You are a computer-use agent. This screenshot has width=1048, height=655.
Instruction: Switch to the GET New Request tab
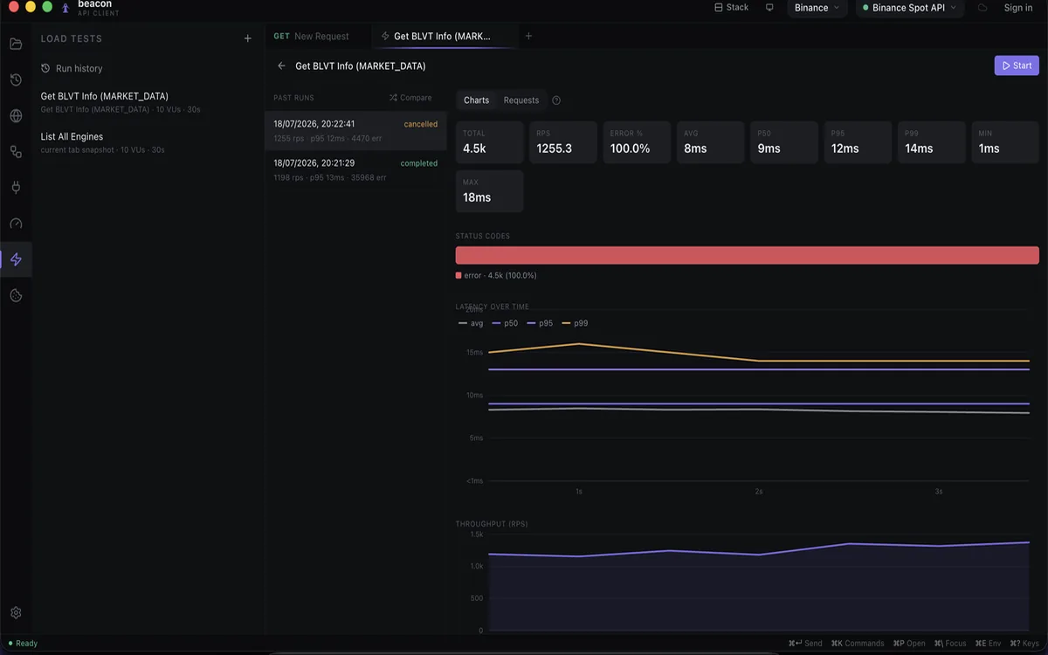(x=311, y=37)
